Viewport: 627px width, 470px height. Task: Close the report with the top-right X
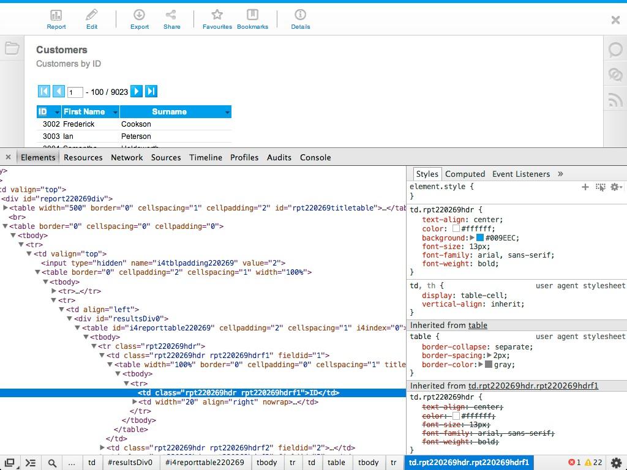615,20
